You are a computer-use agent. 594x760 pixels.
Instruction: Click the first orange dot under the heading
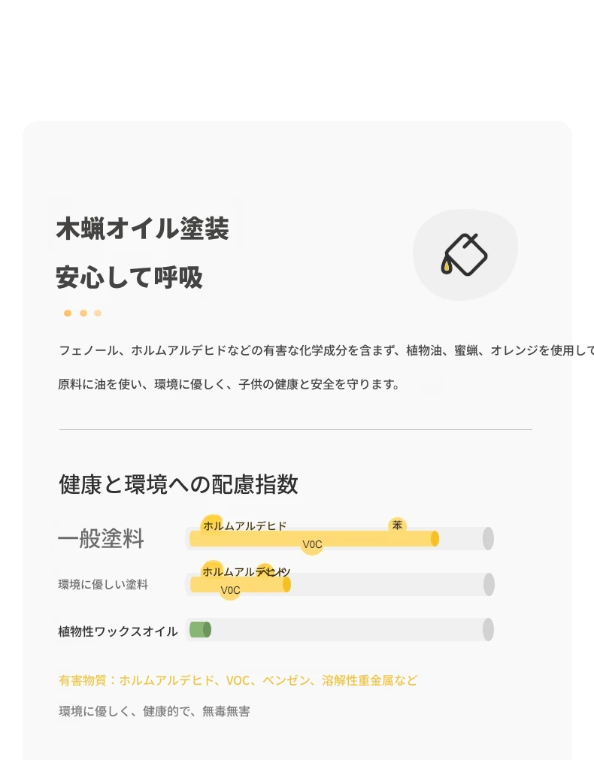click(x=68, y=313)
